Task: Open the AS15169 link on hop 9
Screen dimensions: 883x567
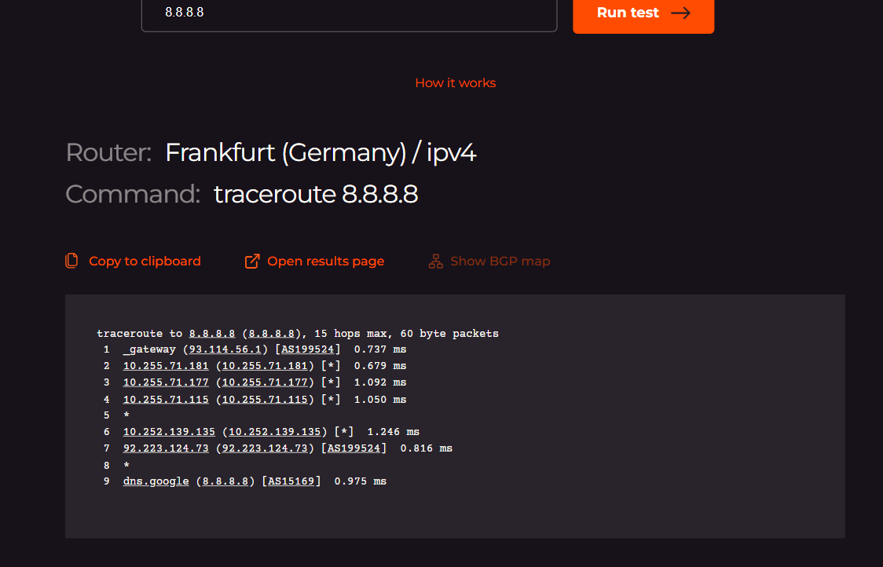Action: point(291,481)
